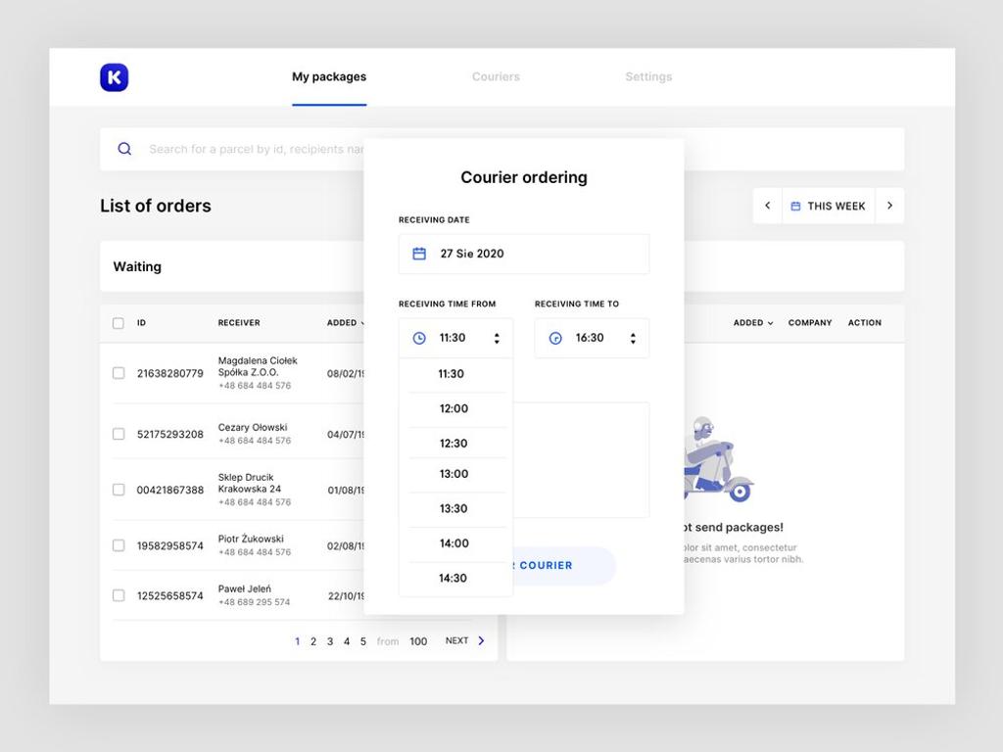
Task: Click the courier on scooter illustration
Action: click(718, 459)
